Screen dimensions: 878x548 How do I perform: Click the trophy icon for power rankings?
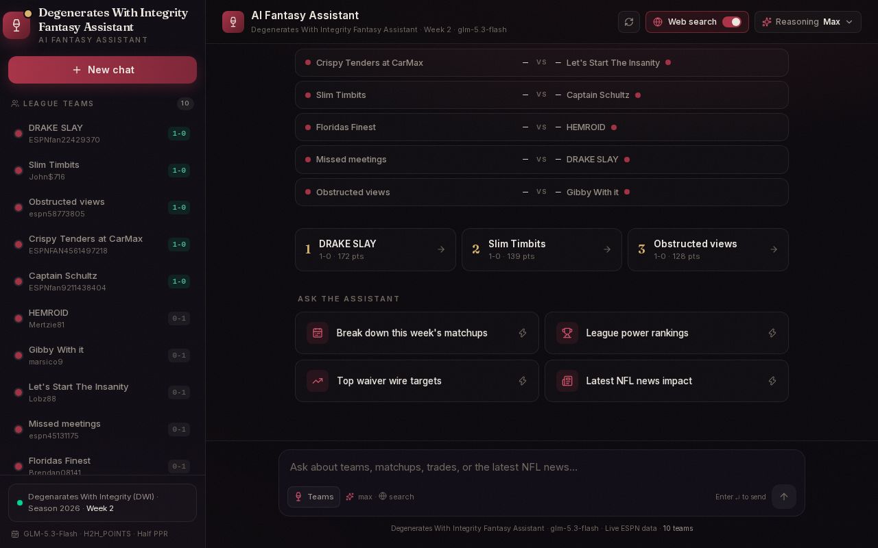point(567,333)
